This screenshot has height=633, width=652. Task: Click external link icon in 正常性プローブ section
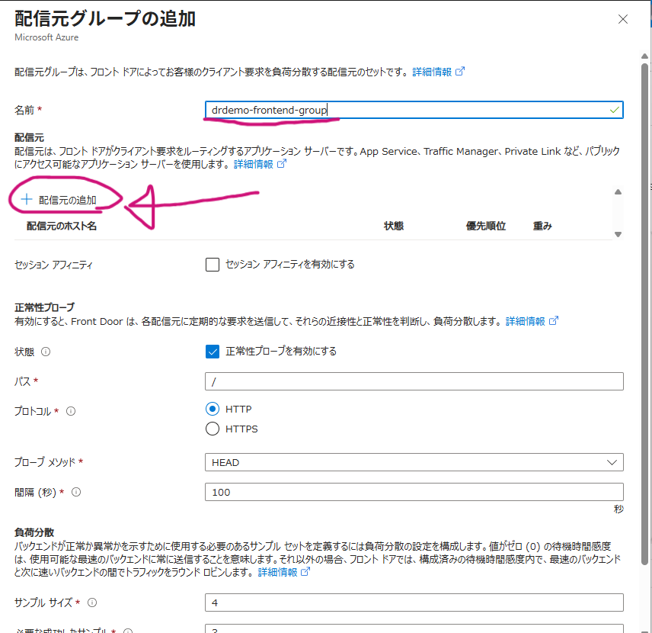pyautogui.click(x=554, y=320)
